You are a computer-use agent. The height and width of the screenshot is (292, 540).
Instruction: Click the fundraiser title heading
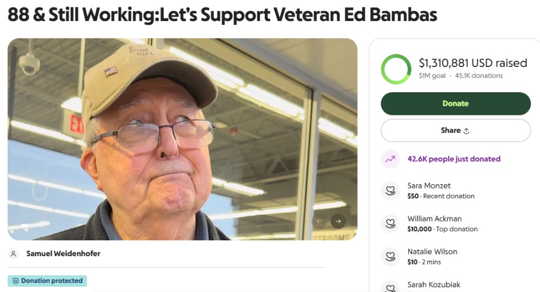point(223,14)
